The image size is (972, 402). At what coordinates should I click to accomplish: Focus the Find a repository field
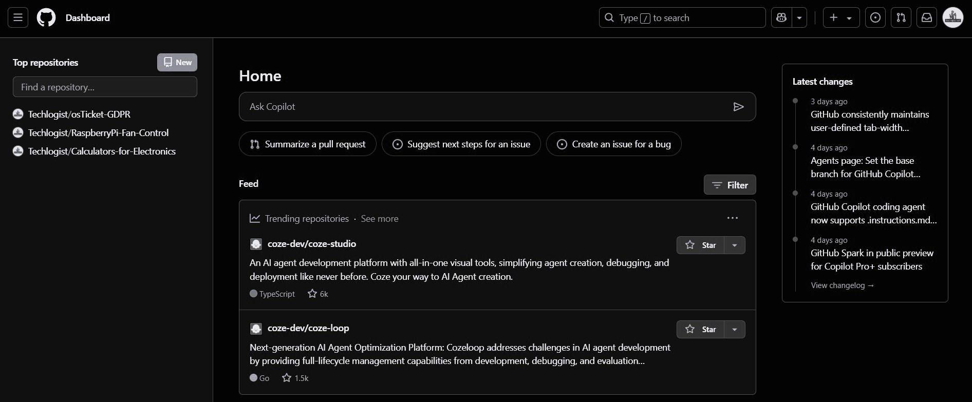105,87
